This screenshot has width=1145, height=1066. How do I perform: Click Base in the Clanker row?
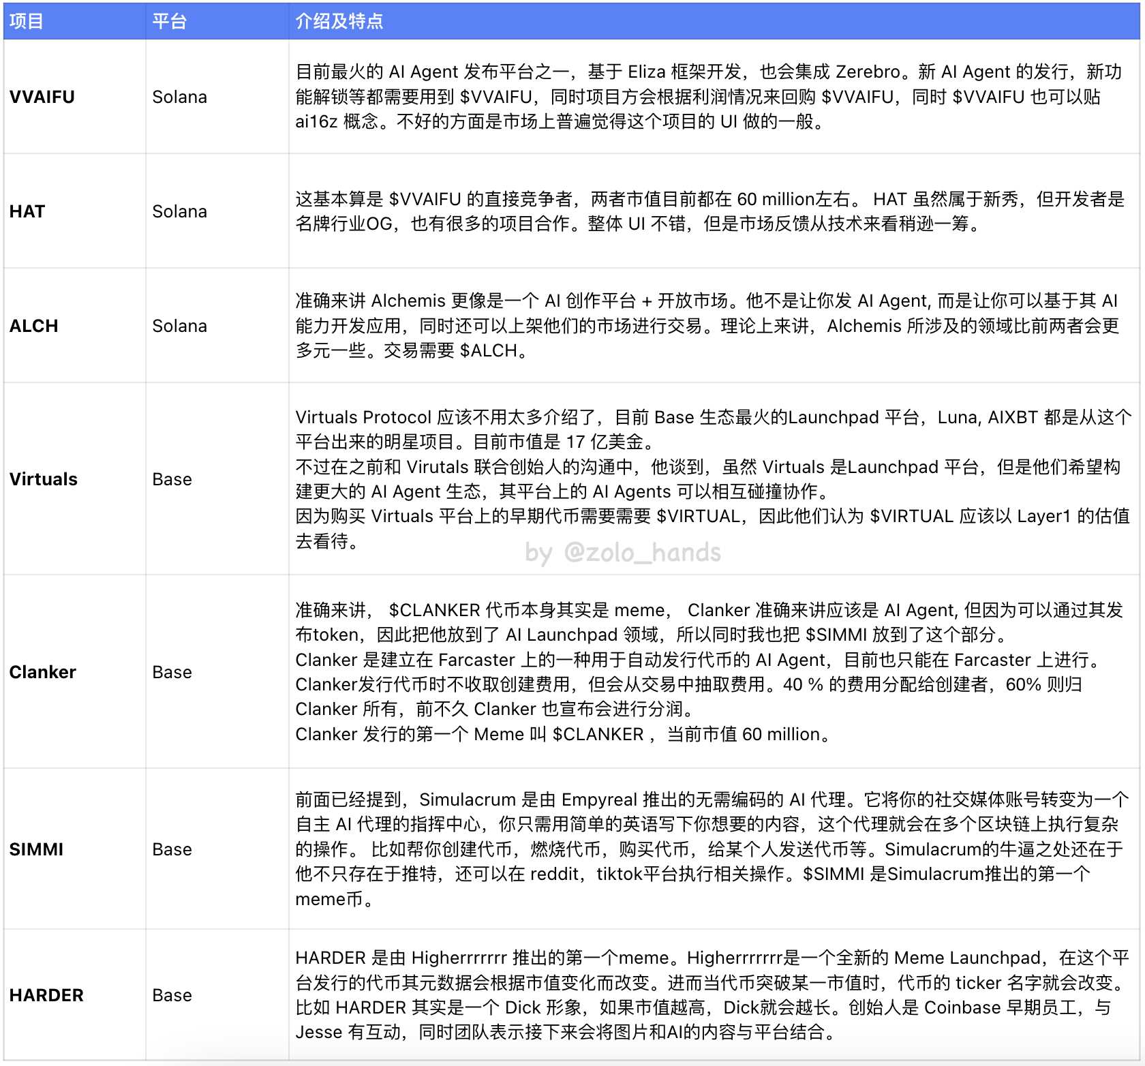tap(172, 672)
